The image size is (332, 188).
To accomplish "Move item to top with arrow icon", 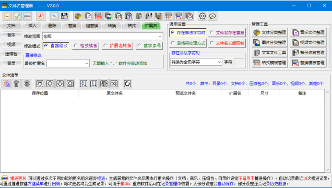I will (x=40, y=84).
